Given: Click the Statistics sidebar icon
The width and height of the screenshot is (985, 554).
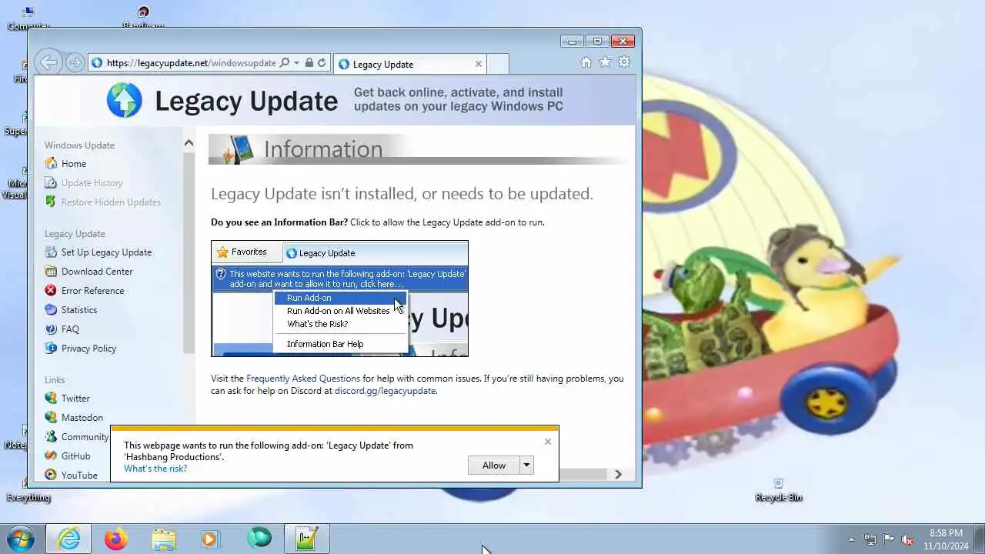Looking at the screenshot, I should click(51, 309).
